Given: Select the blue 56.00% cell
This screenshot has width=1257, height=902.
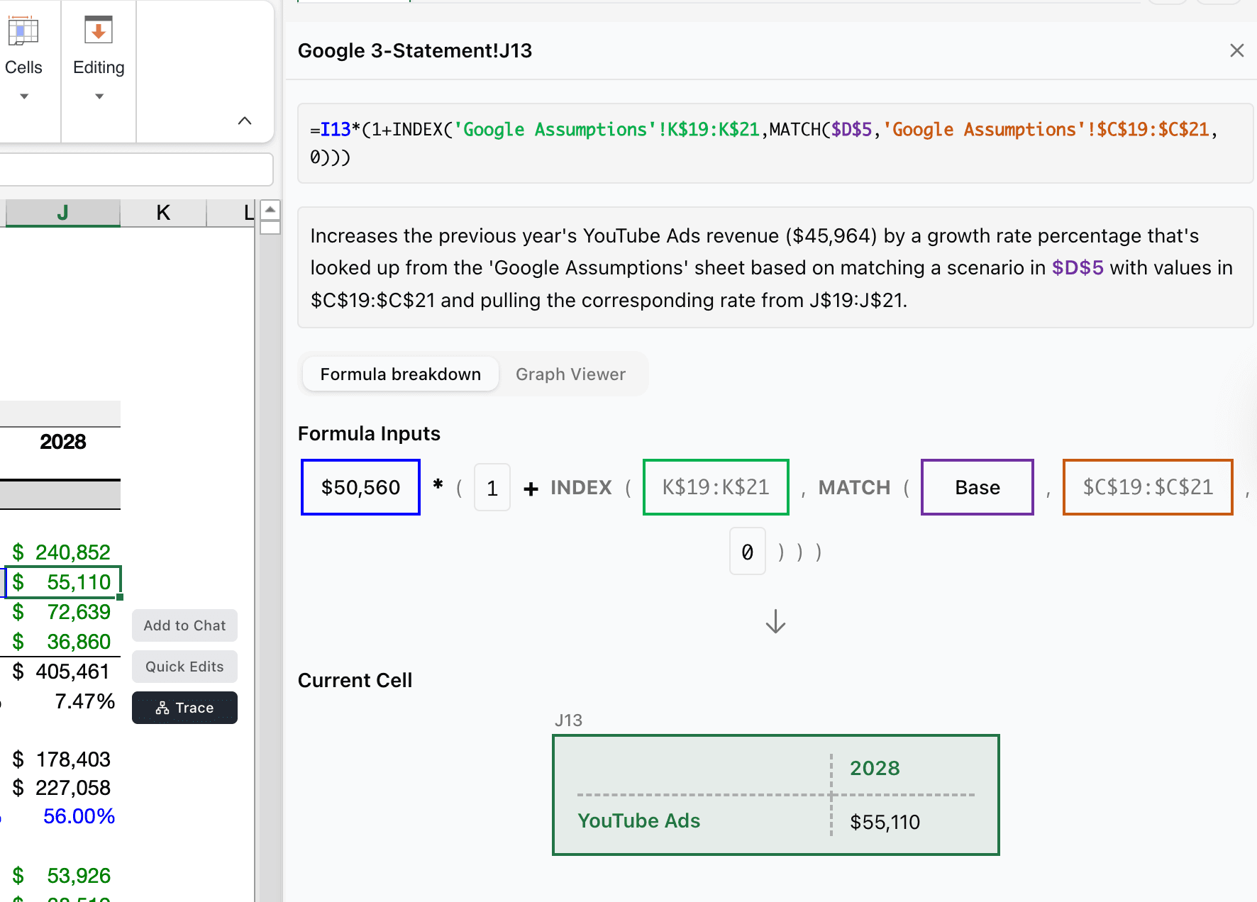Looking at the screenshot, I should pyautogui.click(x=62, y=816).
